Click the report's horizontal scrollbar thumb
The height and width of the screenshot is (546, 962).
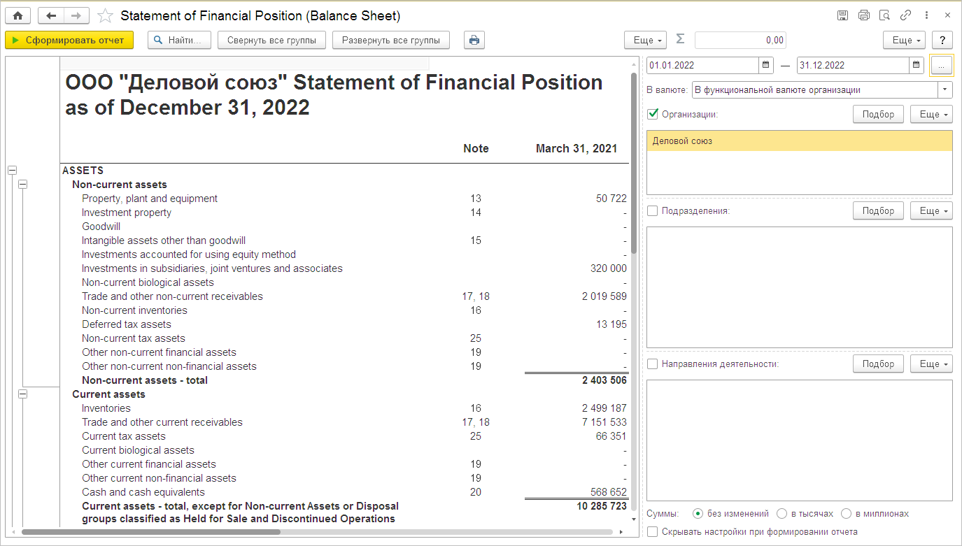(150, 532)
